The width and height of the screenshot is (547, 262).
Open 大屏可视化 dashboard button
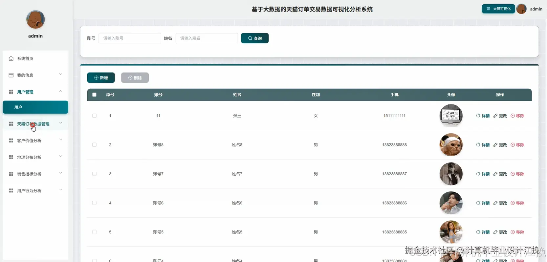pos(498,9)
